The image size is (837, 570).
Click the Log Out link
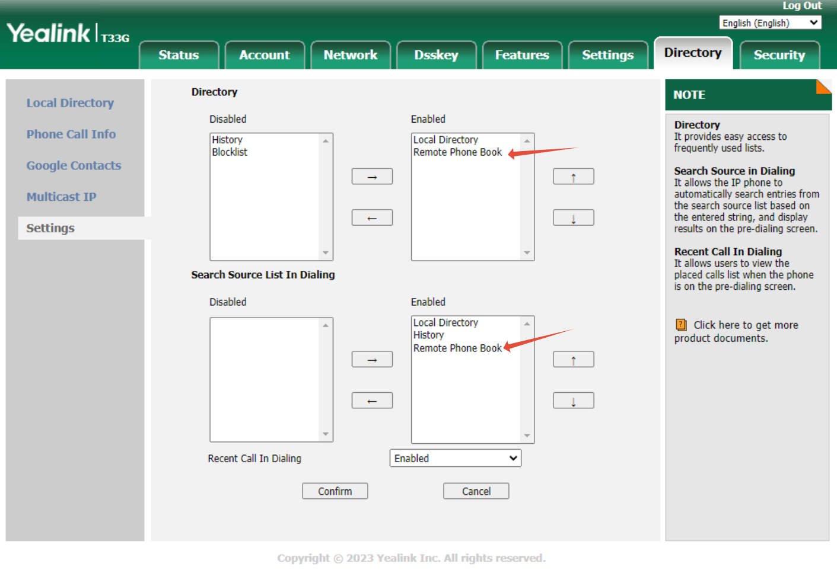point(802,5)
